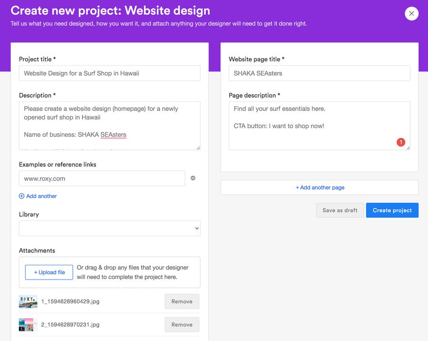Click the project Description text area

(x=109, y=126)
